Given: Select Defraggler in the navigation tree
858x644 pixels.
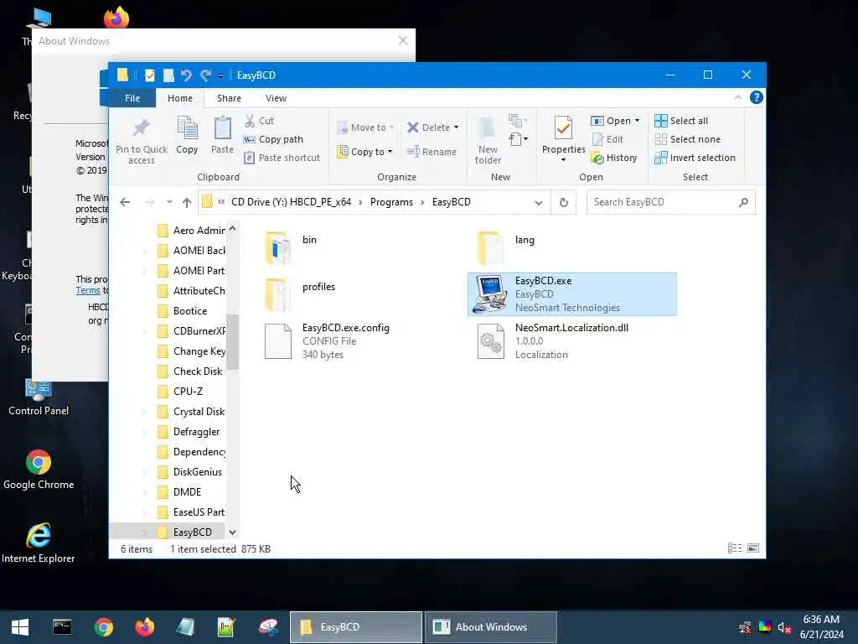Looking at the screenshot, I should click(196, 432).
